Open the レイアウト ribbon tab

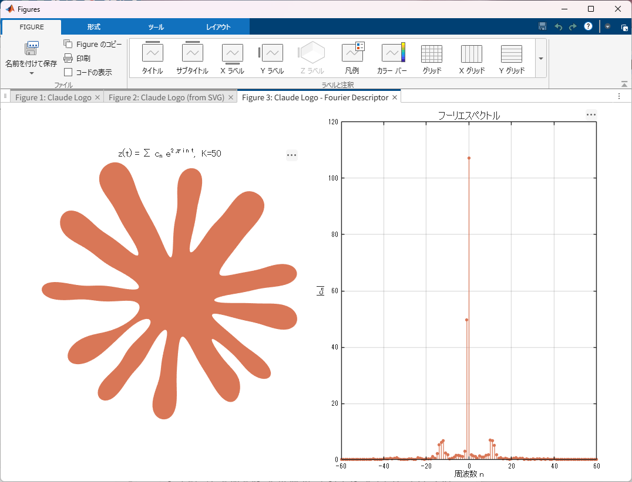(x=218, y=27)
